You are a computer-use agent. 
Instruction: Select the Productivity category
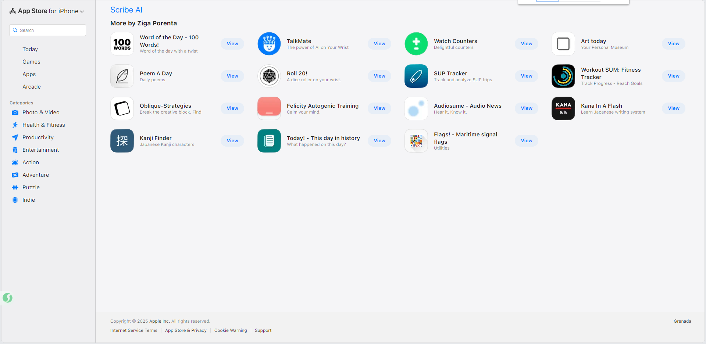[38, 137]
